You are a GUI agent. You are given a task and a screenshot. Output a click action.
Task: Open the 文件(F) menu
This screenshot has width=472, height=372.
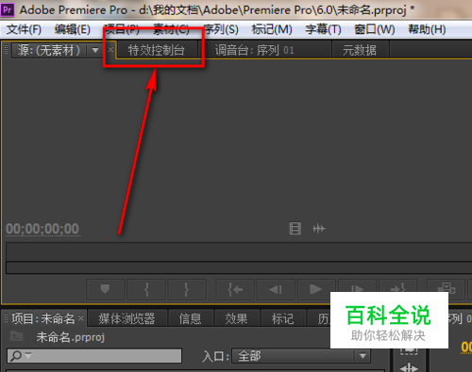click(24, 29)
